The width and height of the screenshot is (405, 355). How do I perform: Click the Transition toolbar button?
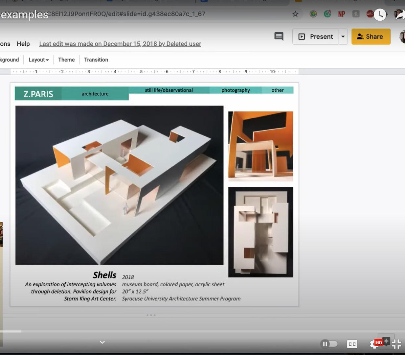[96, 60]
